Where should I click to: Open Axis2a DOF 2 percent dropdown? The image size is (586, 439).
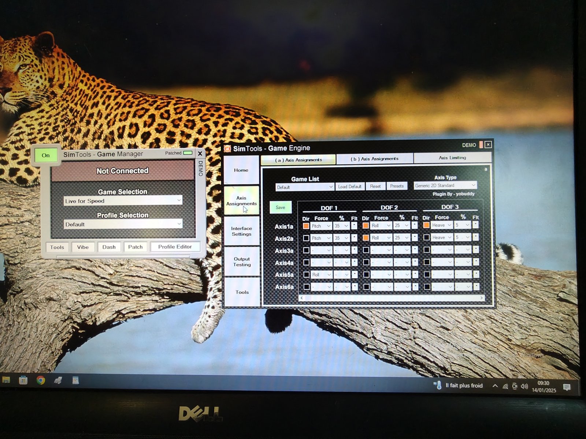(x=402, y=238)
